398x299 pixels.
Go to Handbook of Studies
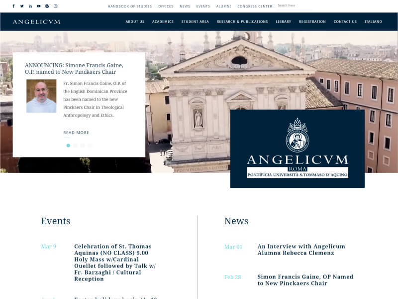pyautogui.click(x=130, y=6)
